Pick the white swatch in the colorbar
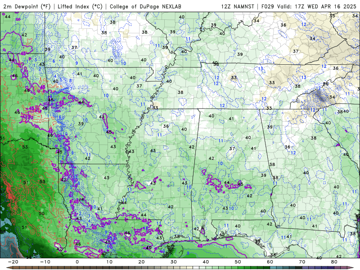 (196, 268)
